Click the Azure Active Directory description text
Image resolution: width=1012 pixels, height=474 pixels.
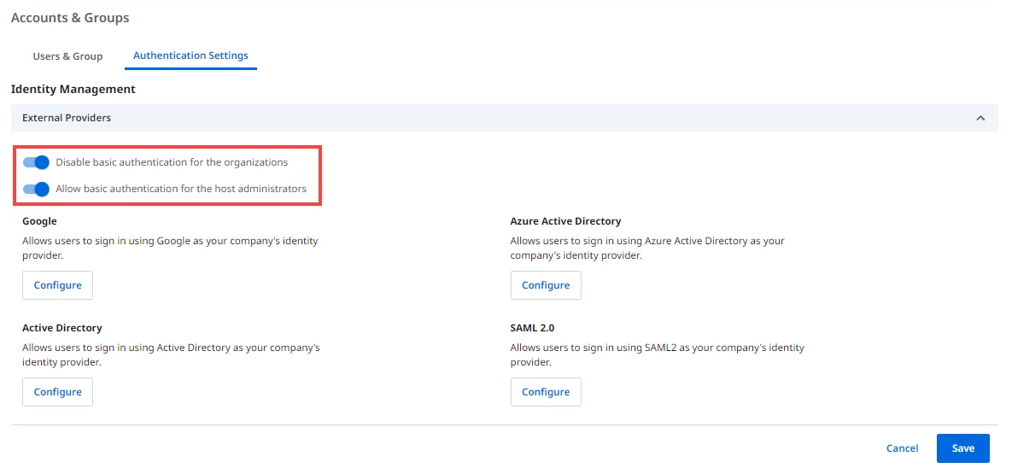(x=647, y=248)
